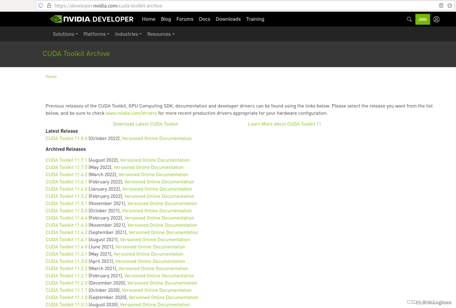Open Versioned Online Documentation for 11.7.1
456x308 pixels.
(x=155, y=160)
